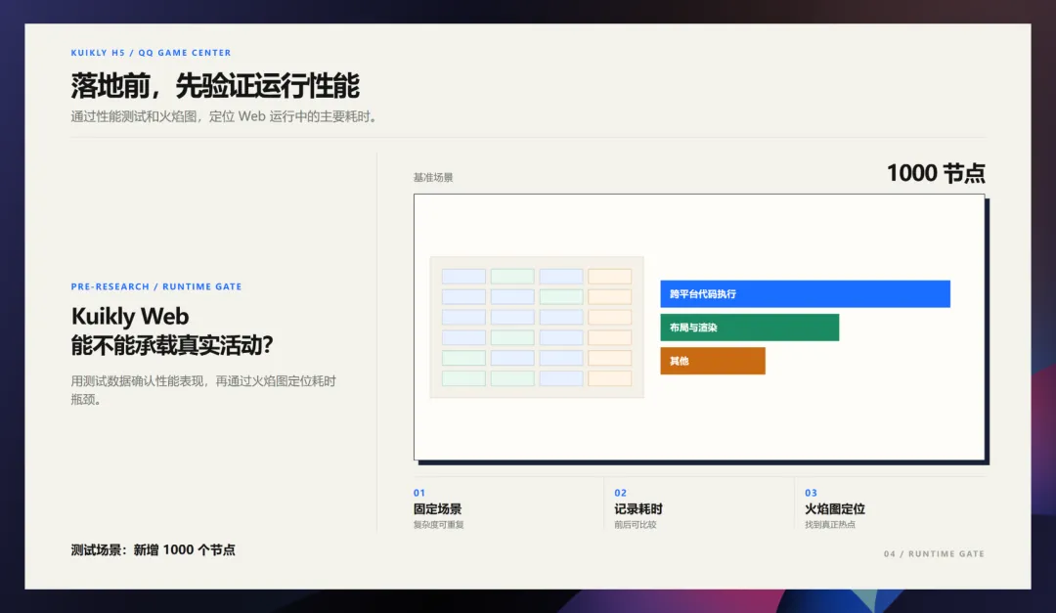Click the "PRE-RESEARCH / RUNTIME GATE" label
Image resolution: width=1056 pixels, height=613 pixels.
coord(156,286)
